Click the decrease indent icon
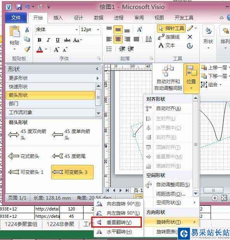The image size is (230, 240). click(122, 49)
